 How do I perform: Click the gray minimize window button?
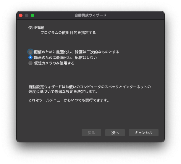point(27,15)
